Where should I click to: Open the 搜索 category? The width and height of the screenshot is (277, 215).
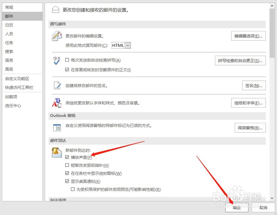click(22, 52)
